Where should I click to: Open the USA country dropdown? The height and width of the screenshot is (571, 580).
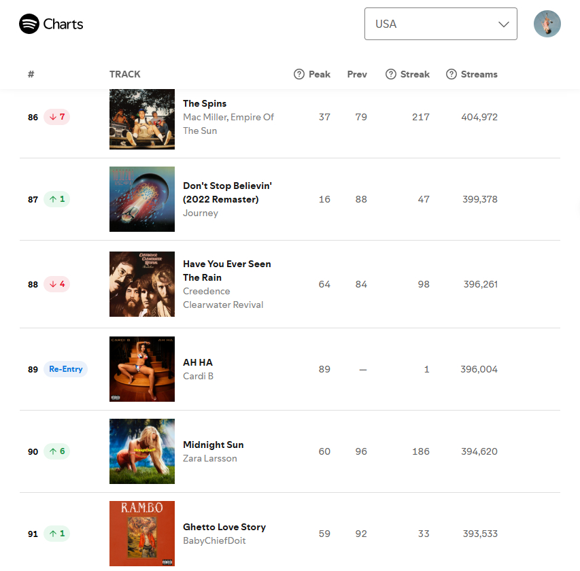point(441,24)
